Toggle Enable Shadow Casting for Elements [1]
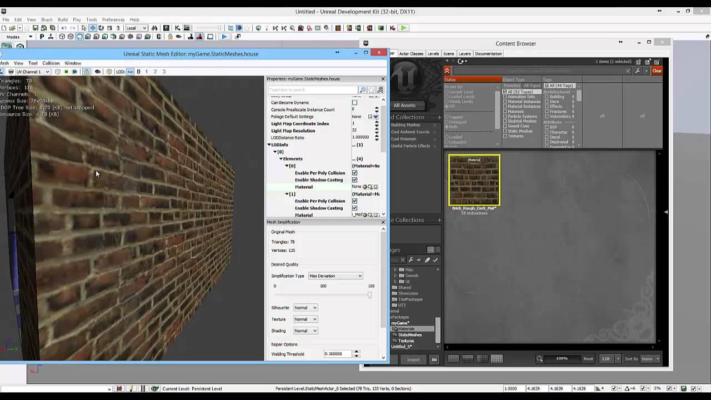This screenshot has height=400, width=711. pos(354,208)
